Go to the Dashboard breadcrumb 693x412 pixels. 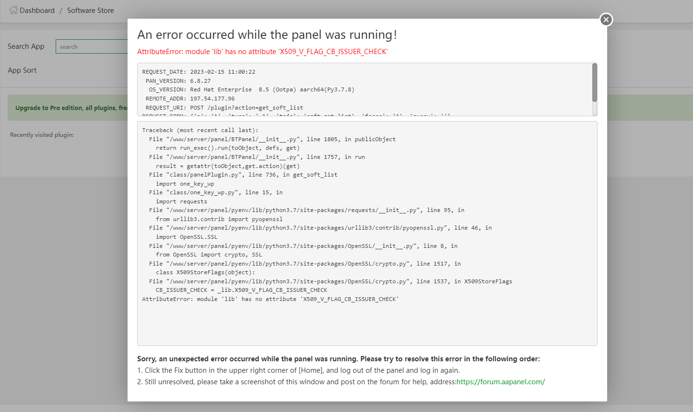pos(37,11)
